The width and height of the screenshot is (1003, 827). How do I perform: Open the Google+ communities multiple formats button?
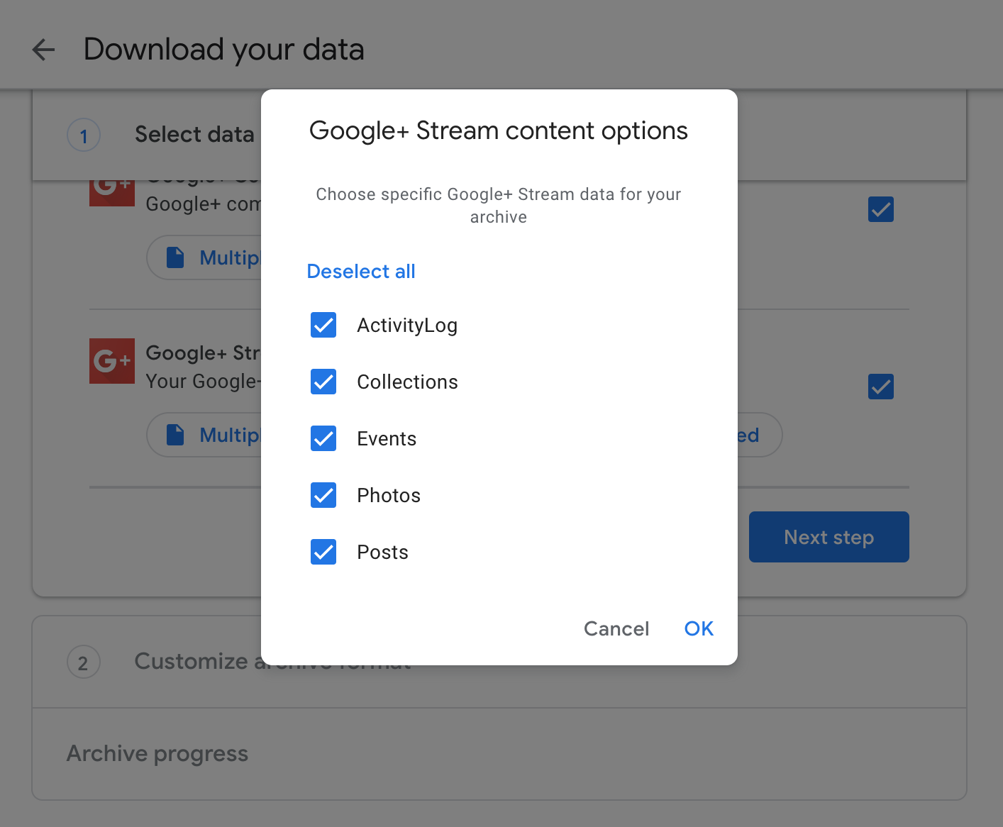(x=204, y=257)
